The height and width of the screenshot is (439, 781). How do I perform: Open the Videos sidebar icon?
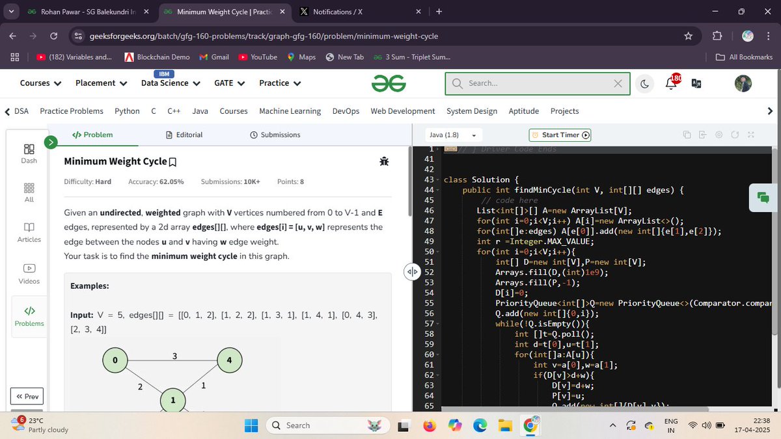click(29, 274)
